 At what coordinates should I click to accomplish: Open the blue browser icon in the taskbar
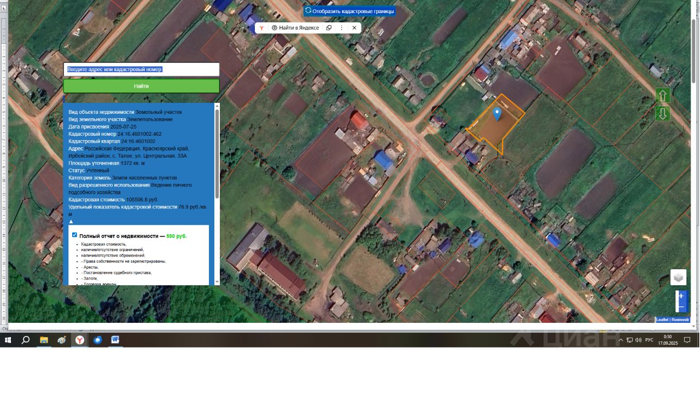click(98, 340)
